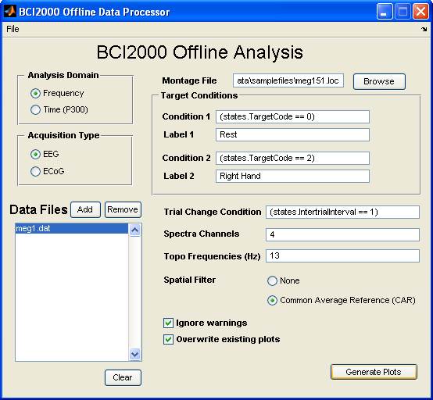Click the data files list scroll down arrow

point(134,354)
